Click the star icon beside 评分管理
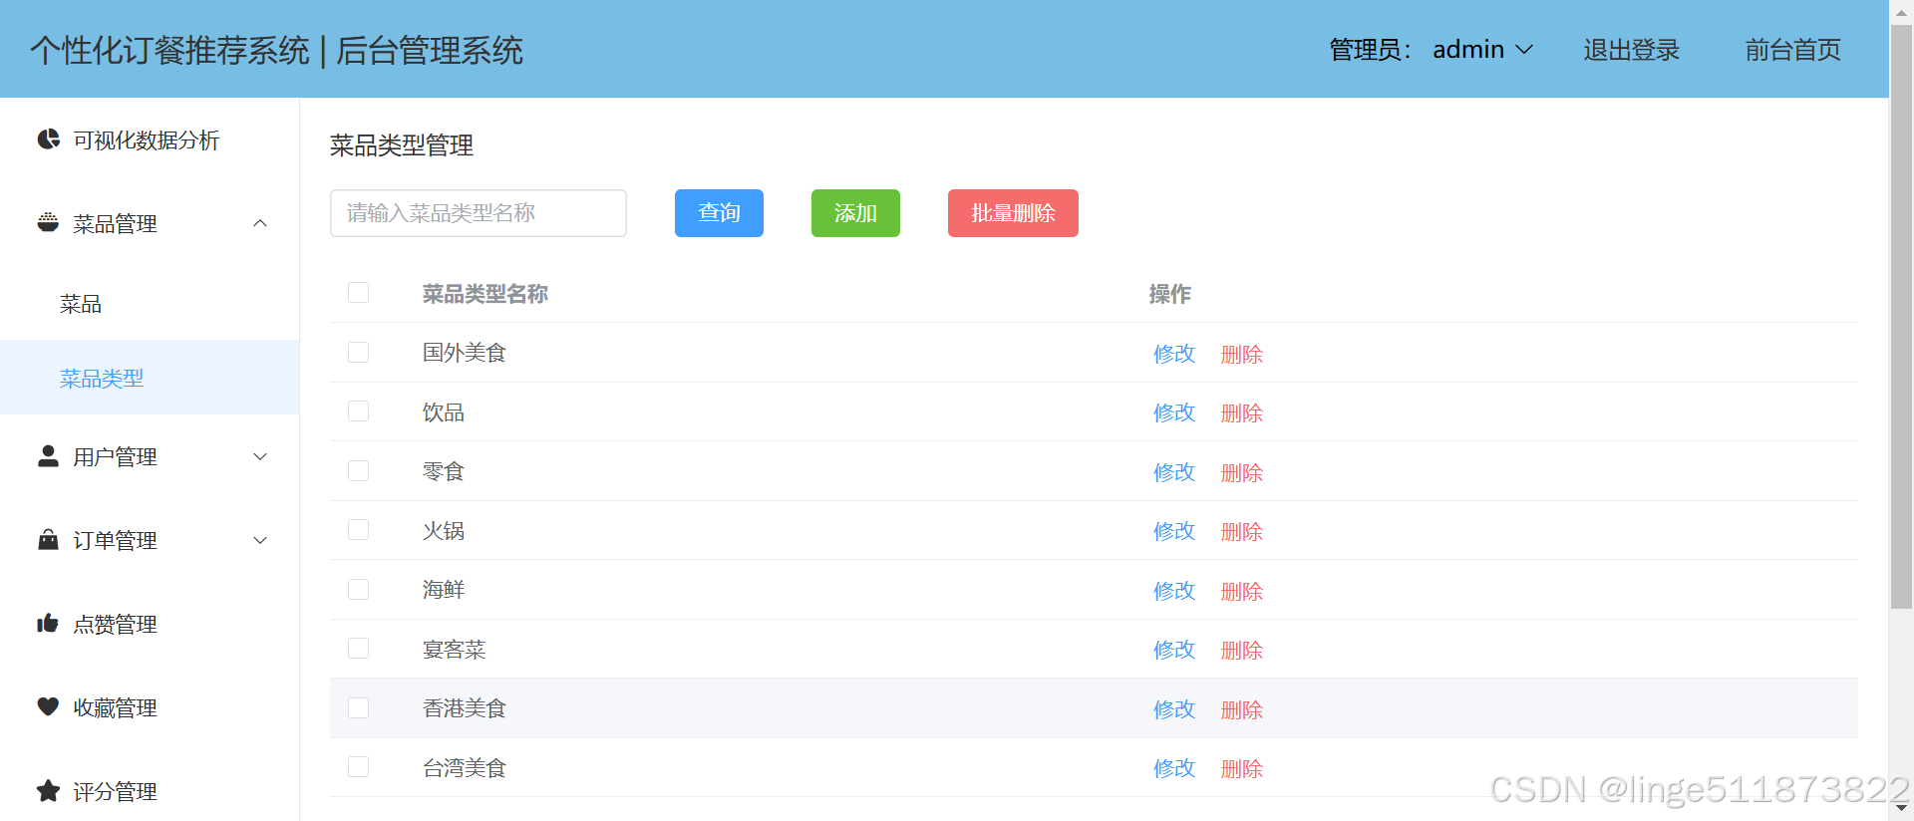 point(48,790)
